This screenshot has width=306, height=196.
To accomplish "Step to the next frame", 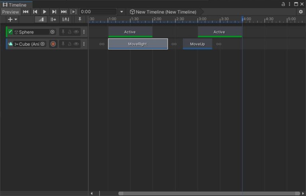I will [x=54, y=12].
